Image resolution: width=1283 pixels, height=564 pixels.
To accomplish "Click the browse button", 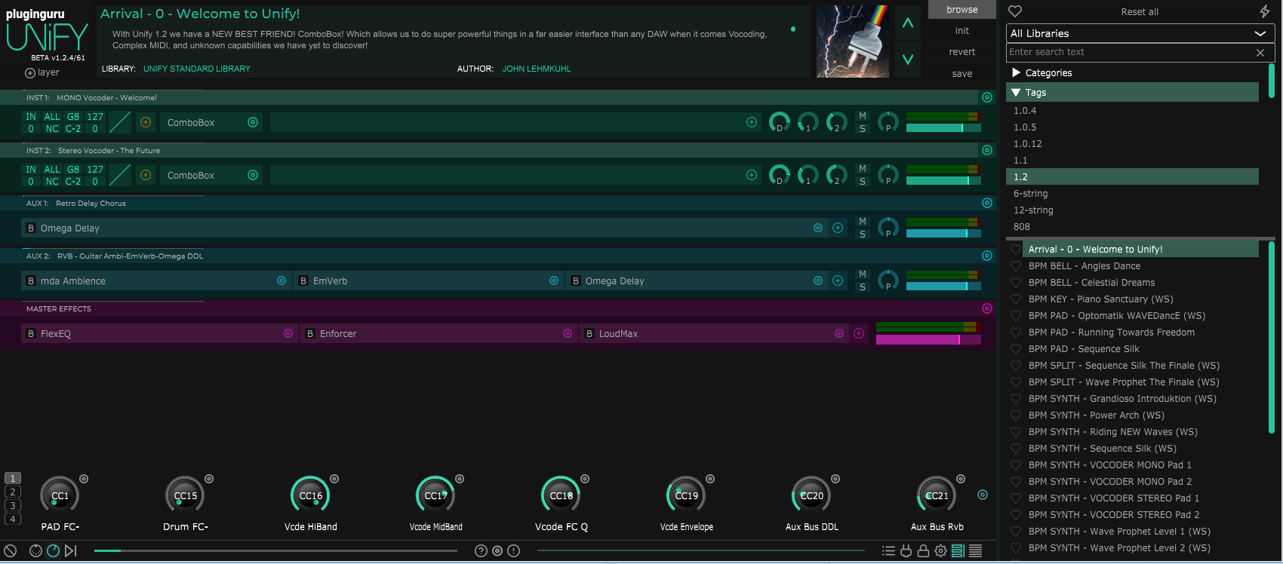I will (x=962, y=9).
